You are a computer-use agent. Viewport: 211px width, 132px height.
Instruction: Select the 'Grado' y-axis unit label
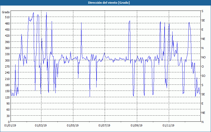tap(6, 12)
